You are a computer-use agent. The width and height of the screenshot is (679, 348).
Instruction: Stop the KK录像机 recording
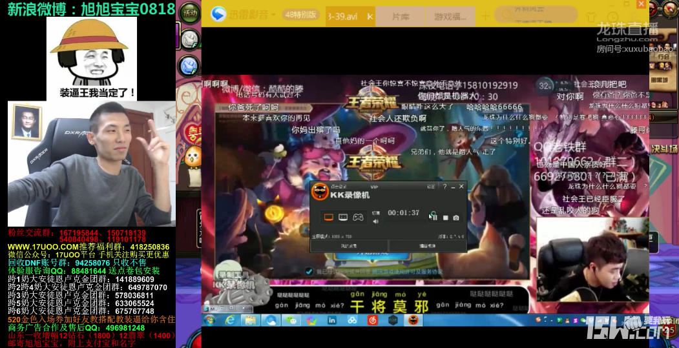(445, 218)
